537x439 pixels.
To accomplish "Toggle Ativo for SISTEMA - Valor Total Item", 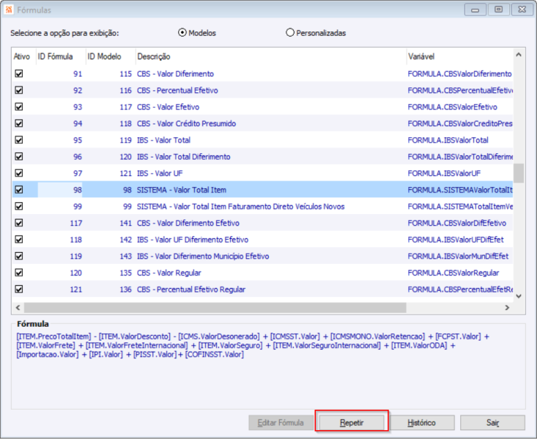I will (x=19, y=190).
